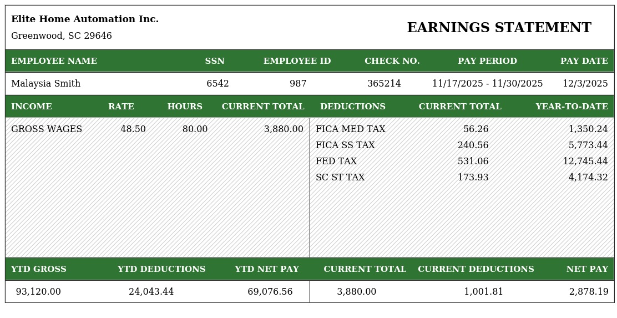Select the SC ST TAX label
Screen dimensions: 617x318
click(340, 178)
